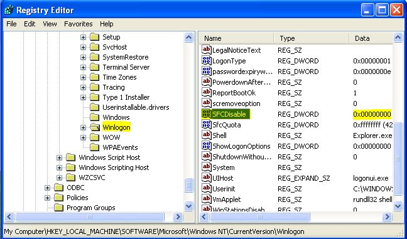Click the Registry Editor title bar icon
Image resolution: width=407 pixels, height=239 pixels.
[x=9, y=10]
